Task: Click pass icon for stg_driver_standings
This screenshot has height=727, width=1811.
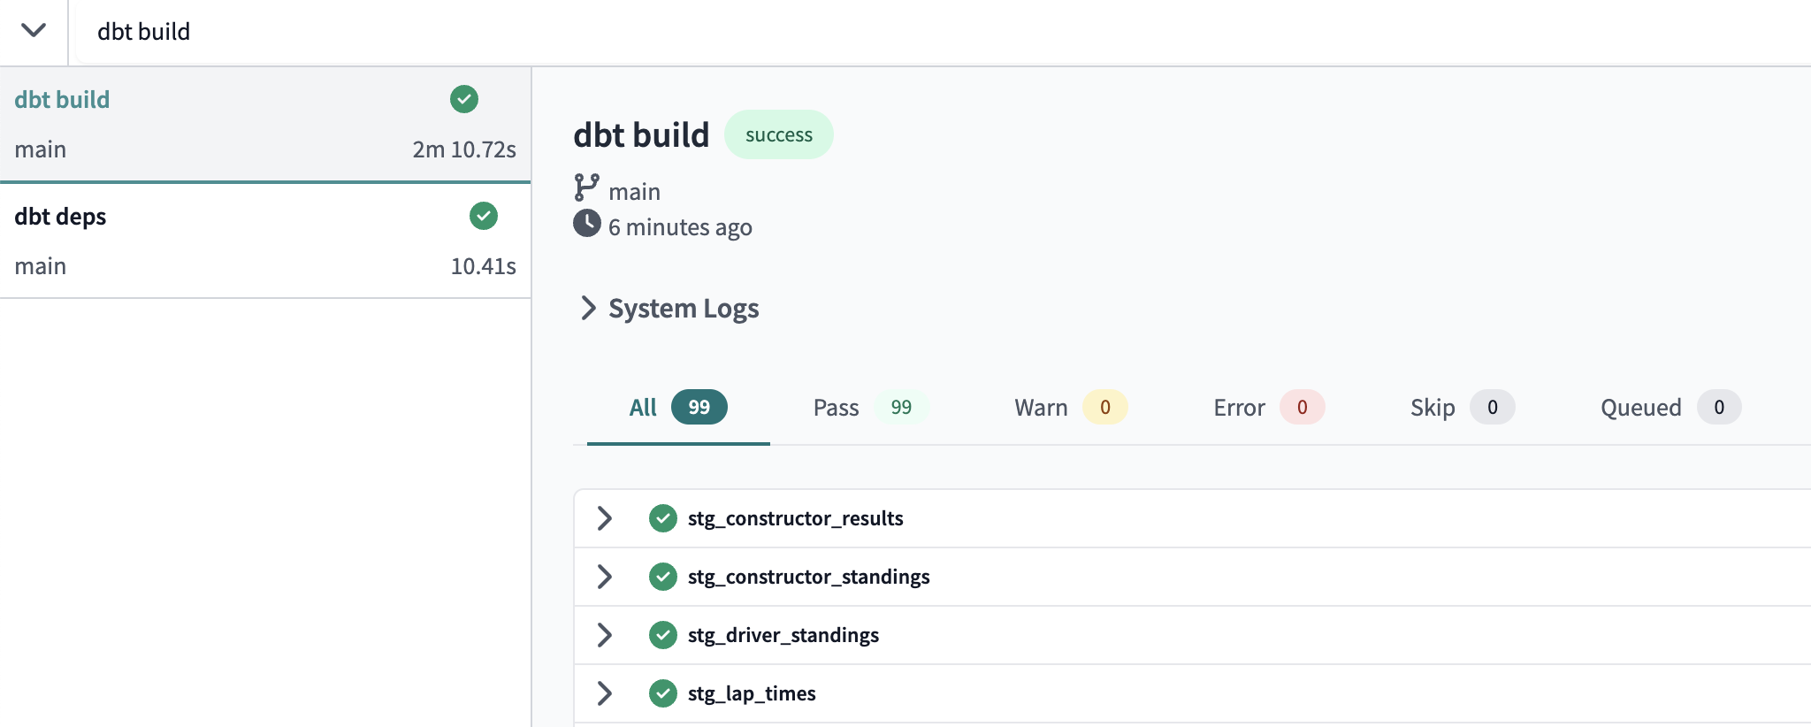Action: tap(663, 635)
